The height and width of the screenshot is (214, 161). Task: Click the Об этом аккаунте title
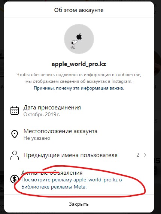(x=79, y=10)
